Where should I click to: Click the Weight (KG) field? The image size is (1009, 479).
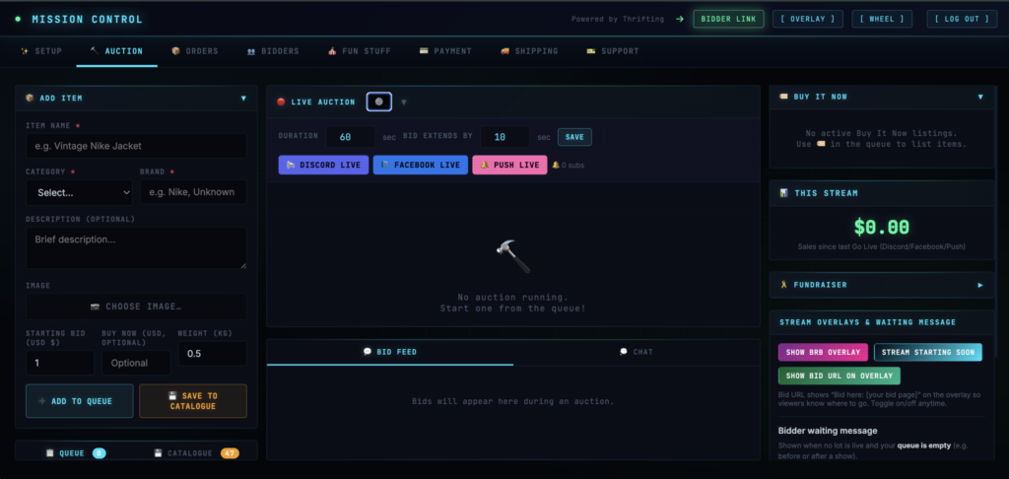tap(213, 354)
